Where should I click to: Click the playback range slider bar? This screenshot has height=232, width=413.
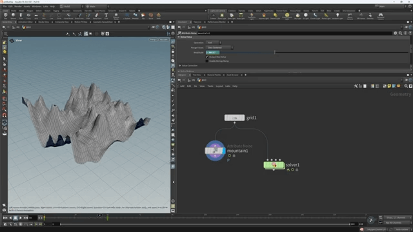click(205, 224)
